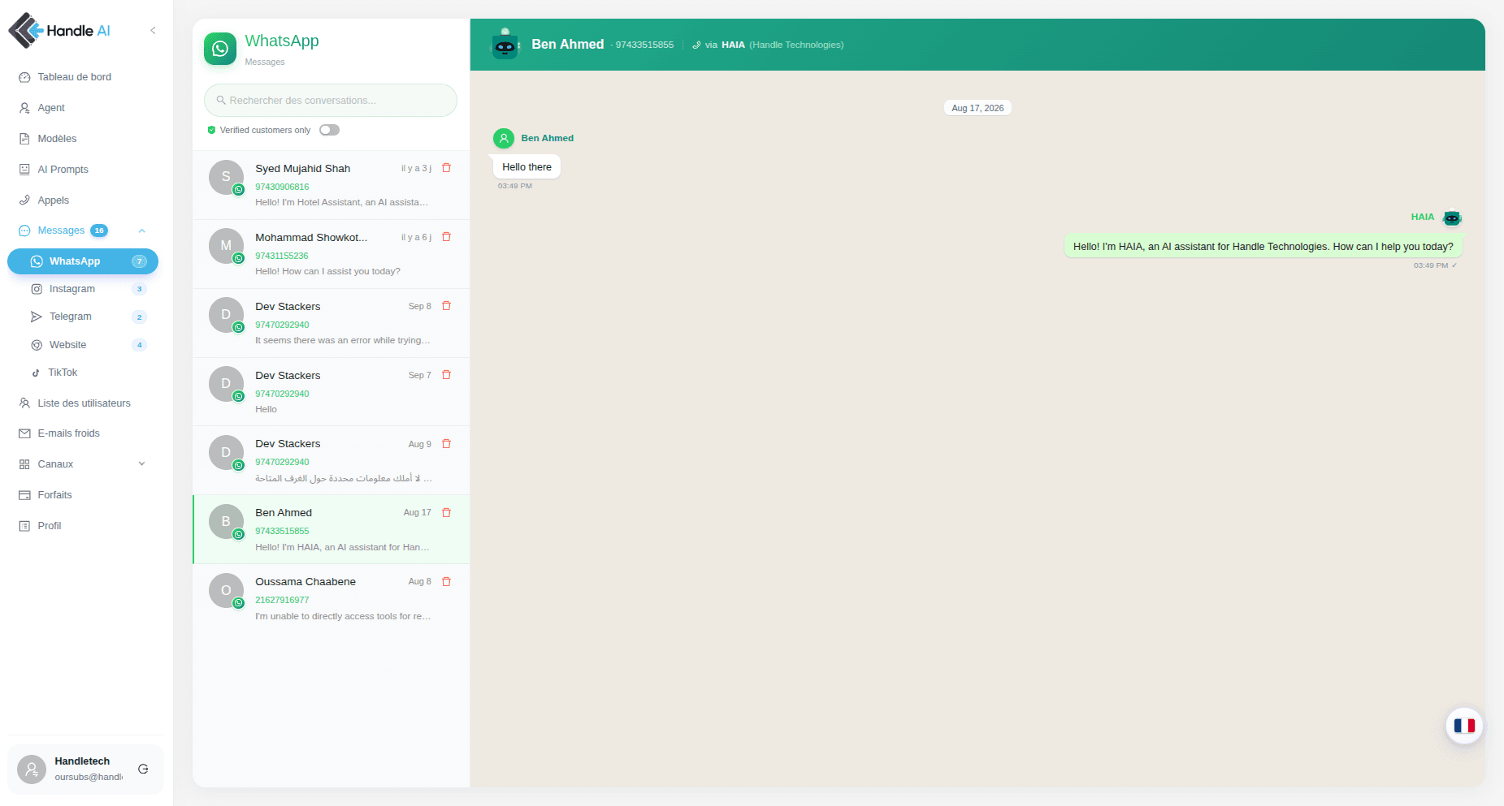Click the conversation search field
The image size is (1504, 806).
(331, 101)
